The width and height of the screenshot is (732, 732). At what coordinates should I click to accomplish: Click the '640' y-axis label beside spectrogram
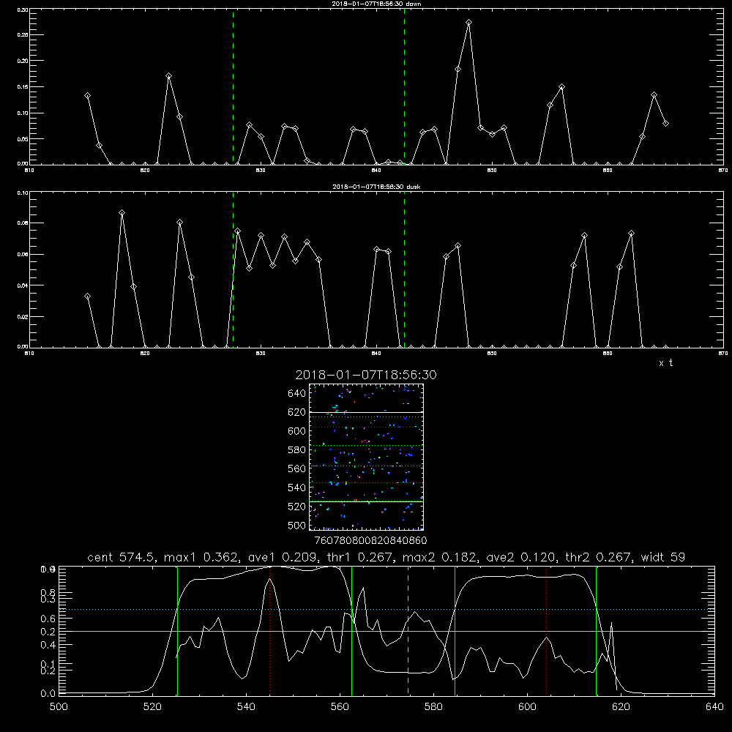coord(297,393)
